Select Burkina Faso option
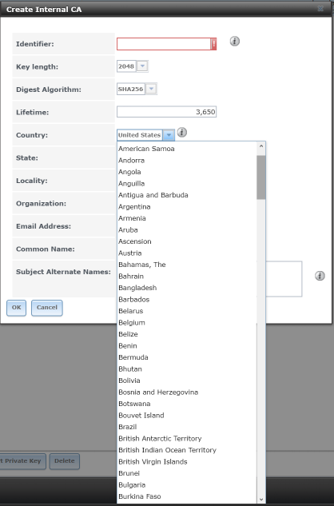The height and width of the screenshot is (506, 334). (187, 496)
